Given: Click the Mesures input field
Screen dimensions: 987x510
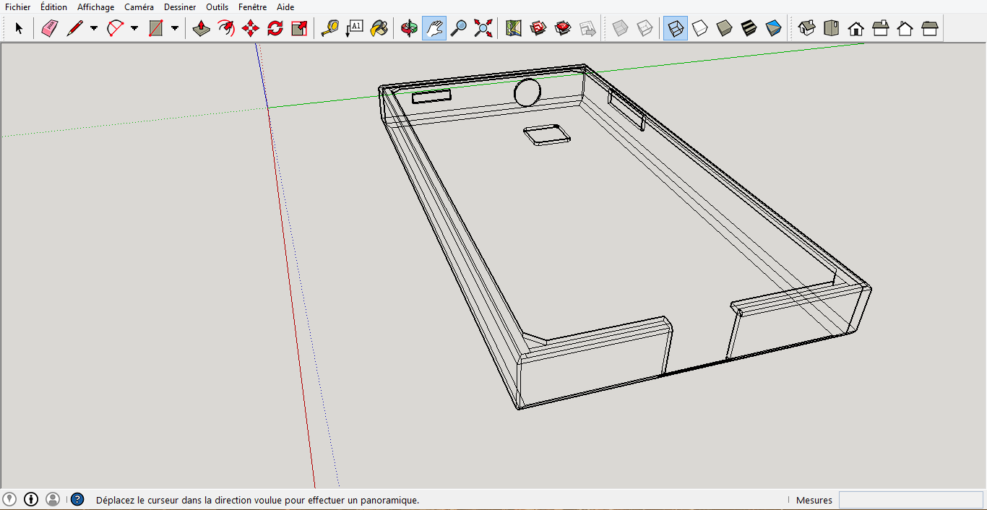Looking at the screenshot, I should (910, 500).
